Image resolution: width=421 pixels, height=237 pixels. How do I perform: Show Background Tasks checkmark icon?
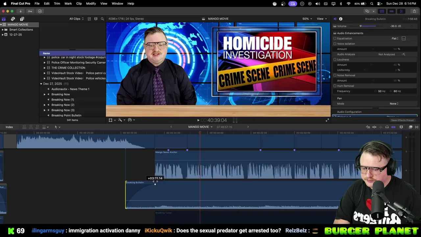tap(40, 11)
